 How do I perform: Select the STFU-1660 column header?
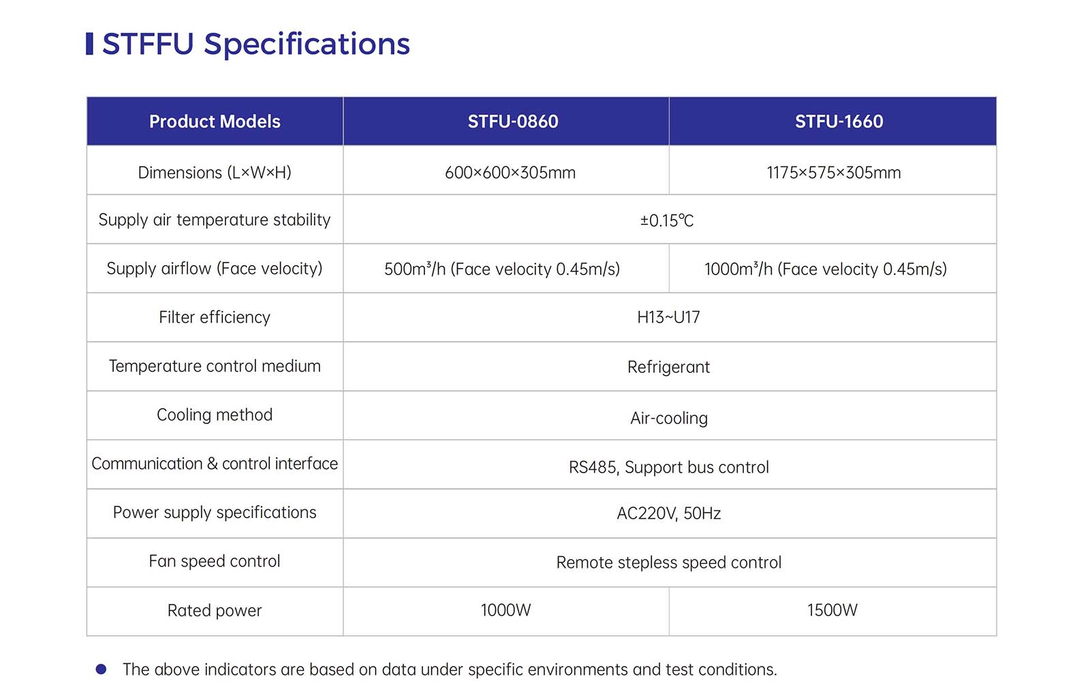pos(832,121)
